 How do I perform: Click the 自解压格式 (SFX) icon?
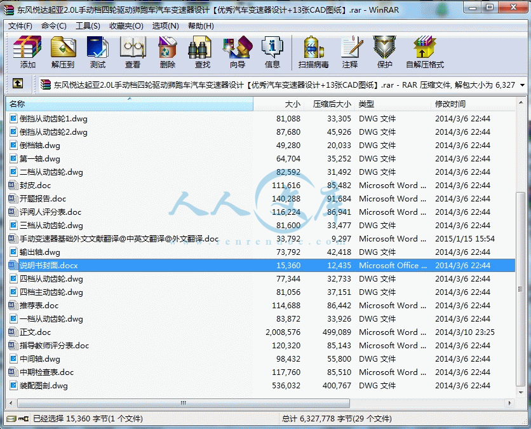425,52
